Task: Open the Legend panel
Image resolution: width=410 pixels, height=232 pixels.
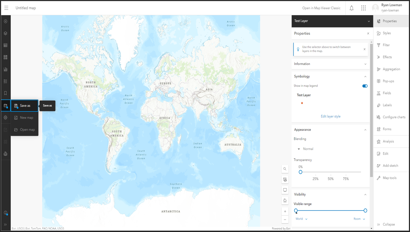Action: (5, 81)
